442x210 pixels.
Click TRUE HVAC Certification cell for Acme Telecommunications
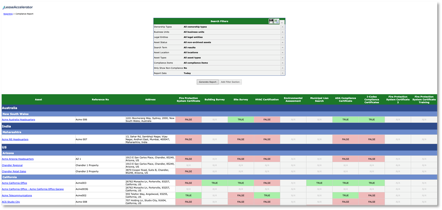[x=267, y=195]
